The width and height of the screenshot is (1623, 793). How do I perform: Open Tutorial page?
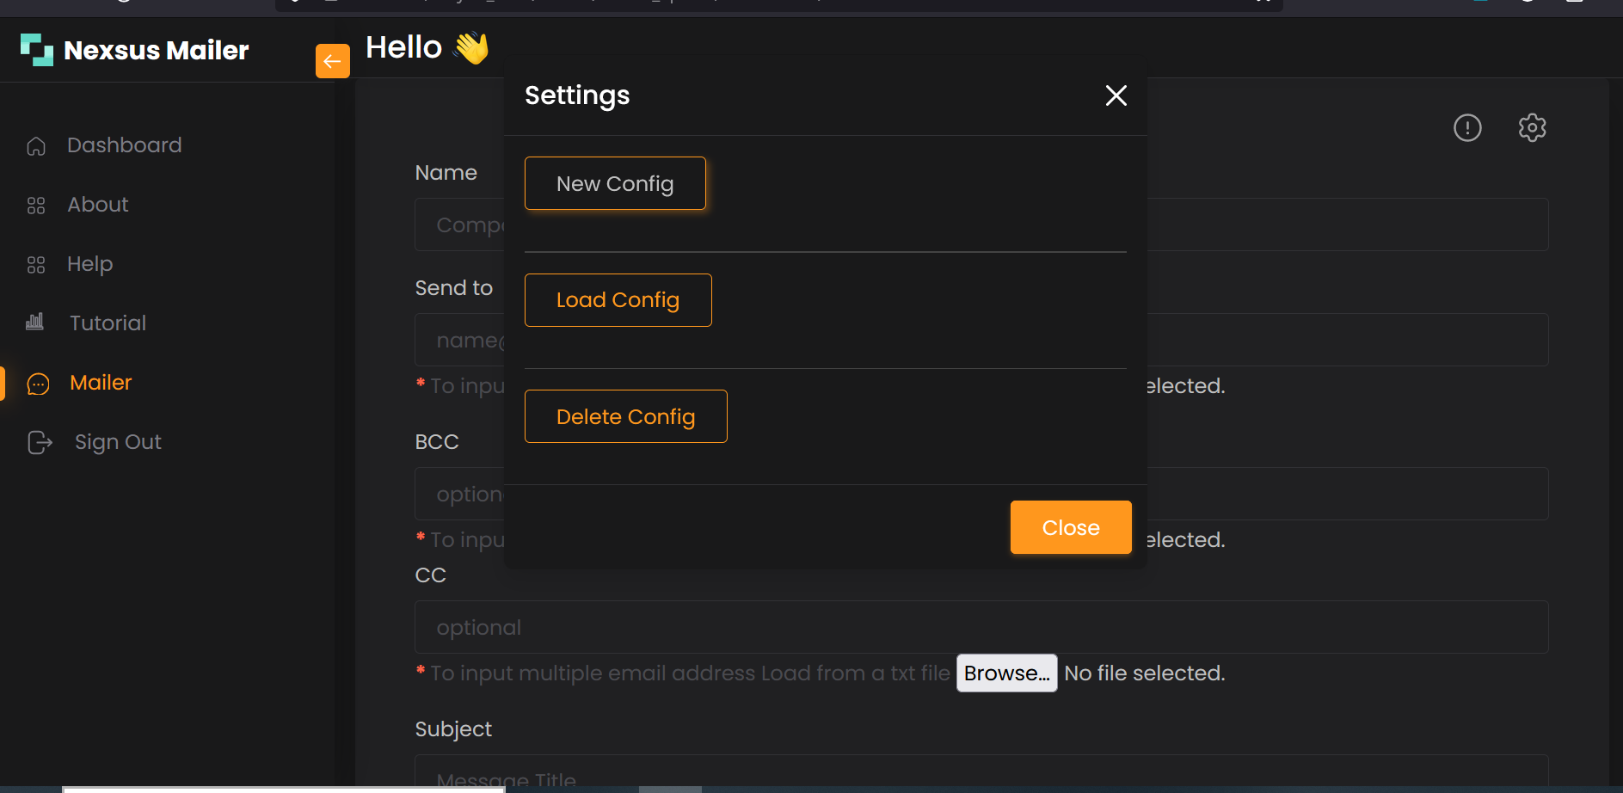108,323
